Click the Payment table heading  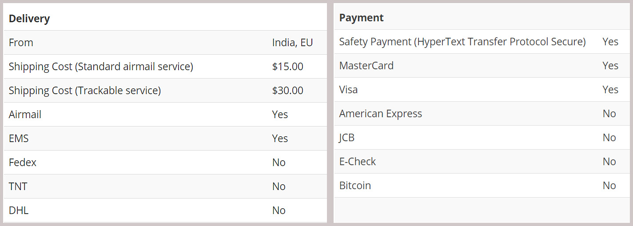361,18
